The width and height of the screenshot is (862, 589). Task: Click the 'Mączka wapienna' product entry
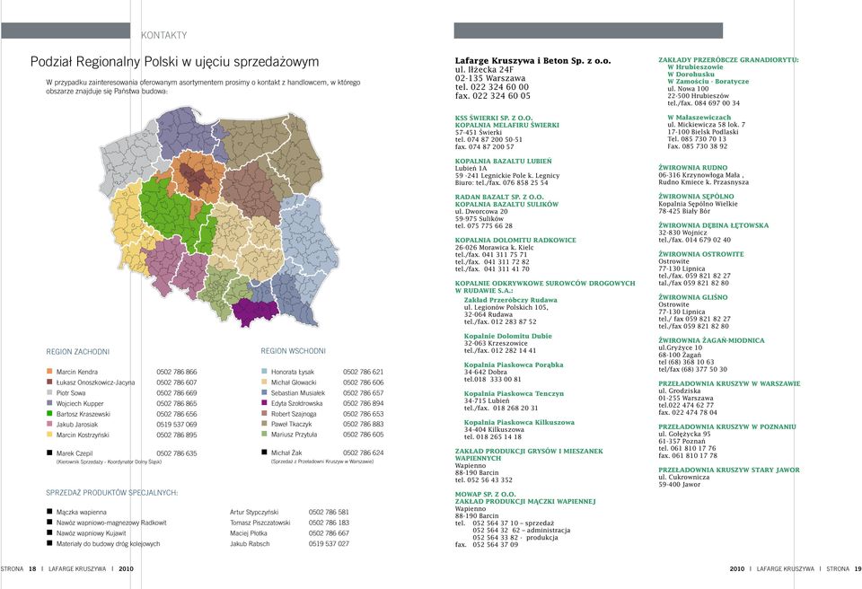(82, 512)
